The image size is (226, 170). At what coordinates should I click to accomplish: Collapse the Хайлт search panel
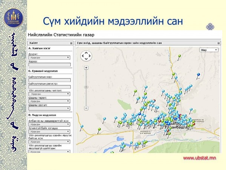[71, 43]
